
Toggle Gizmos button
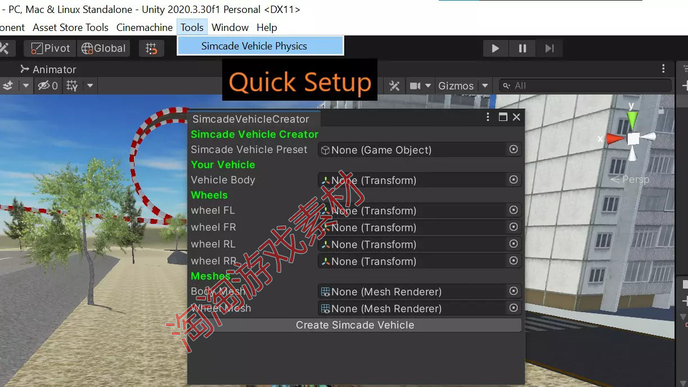tap(456, 85)
